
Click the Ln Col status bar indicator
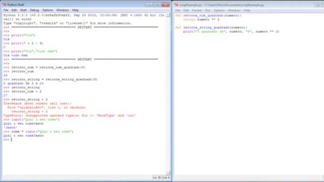click(161, 177)
